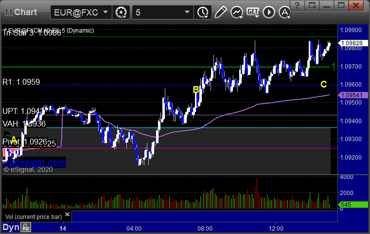Click the 2000 volume axis label
This screenshot has width=370, height=234.
pyautogui.click(x=347, y=193)
